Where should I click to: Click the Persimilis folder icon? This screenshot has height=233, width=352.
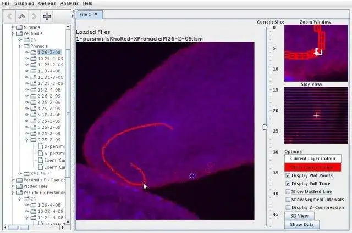20,33
